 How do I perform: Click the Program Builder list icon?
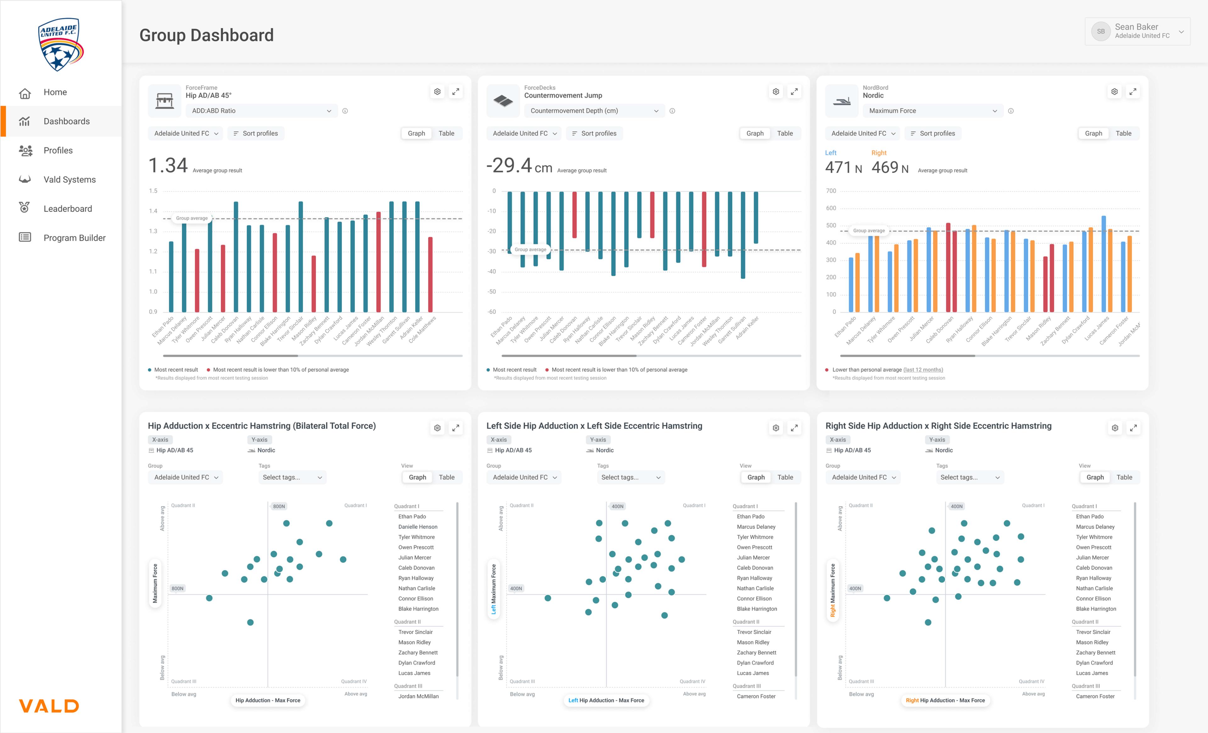click(x=25, y=237)
